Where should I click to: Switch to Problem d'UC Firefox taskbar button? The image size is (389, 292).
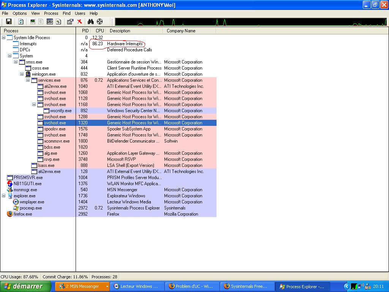coord(192,286)
